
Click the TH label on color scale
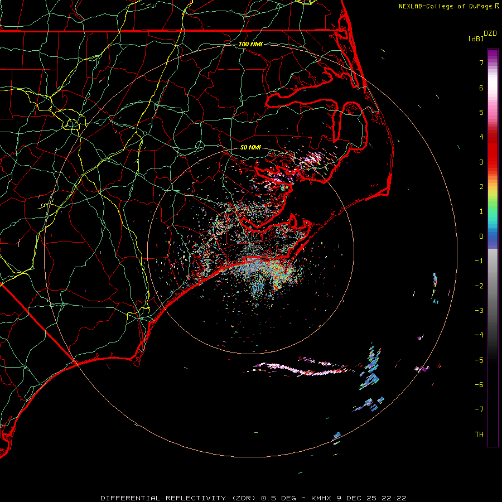(479, 434)
